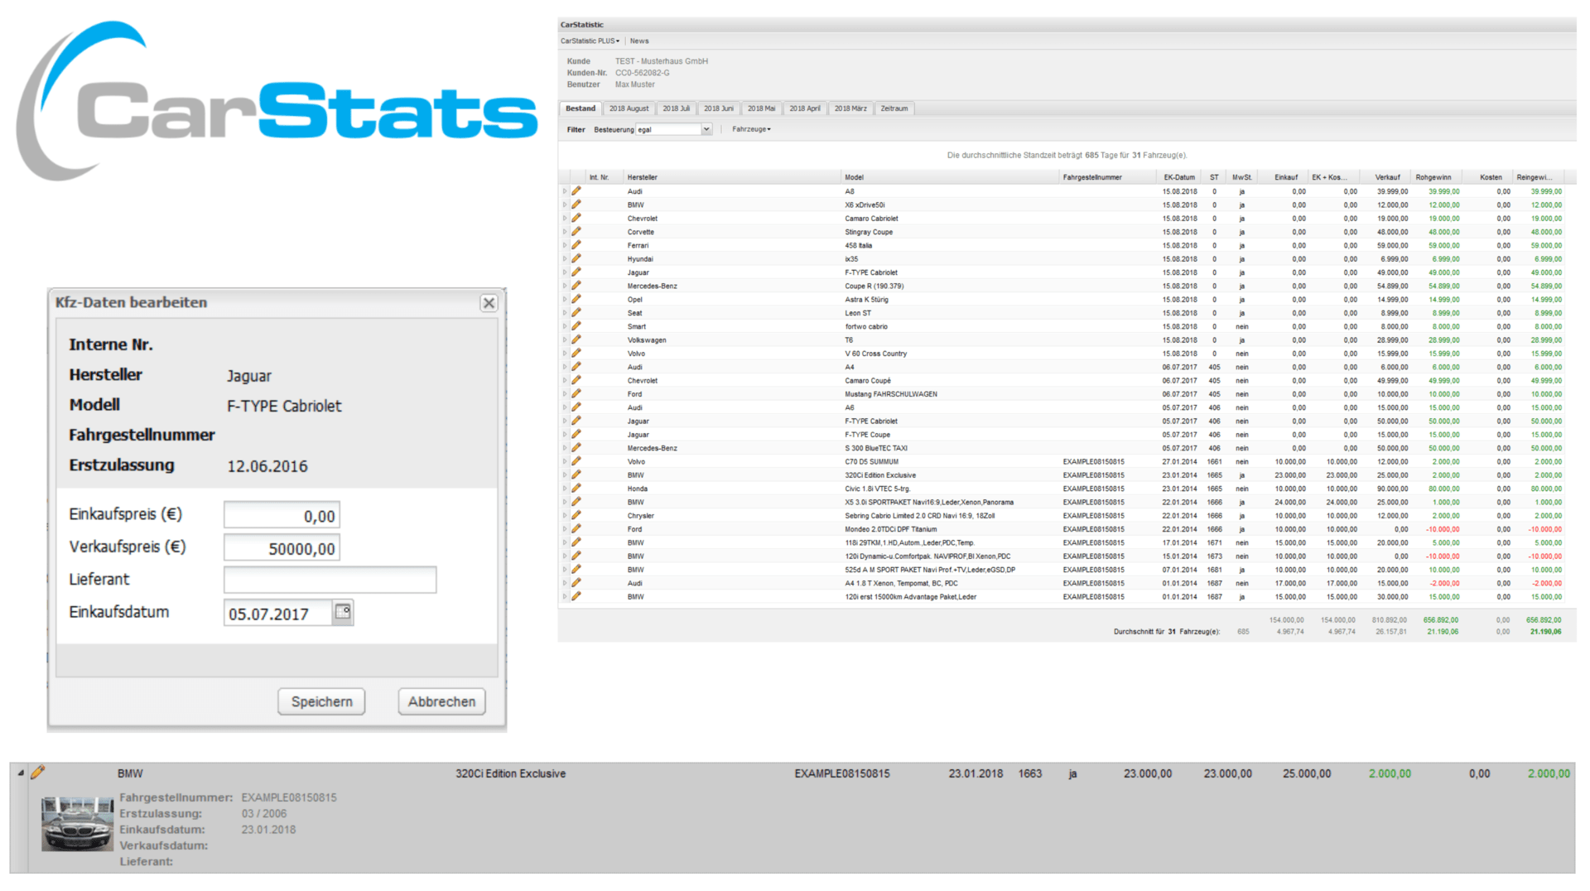Switch to the 2018 April tab
Viewport: 1590px width, 891px height.
point(804,108)
